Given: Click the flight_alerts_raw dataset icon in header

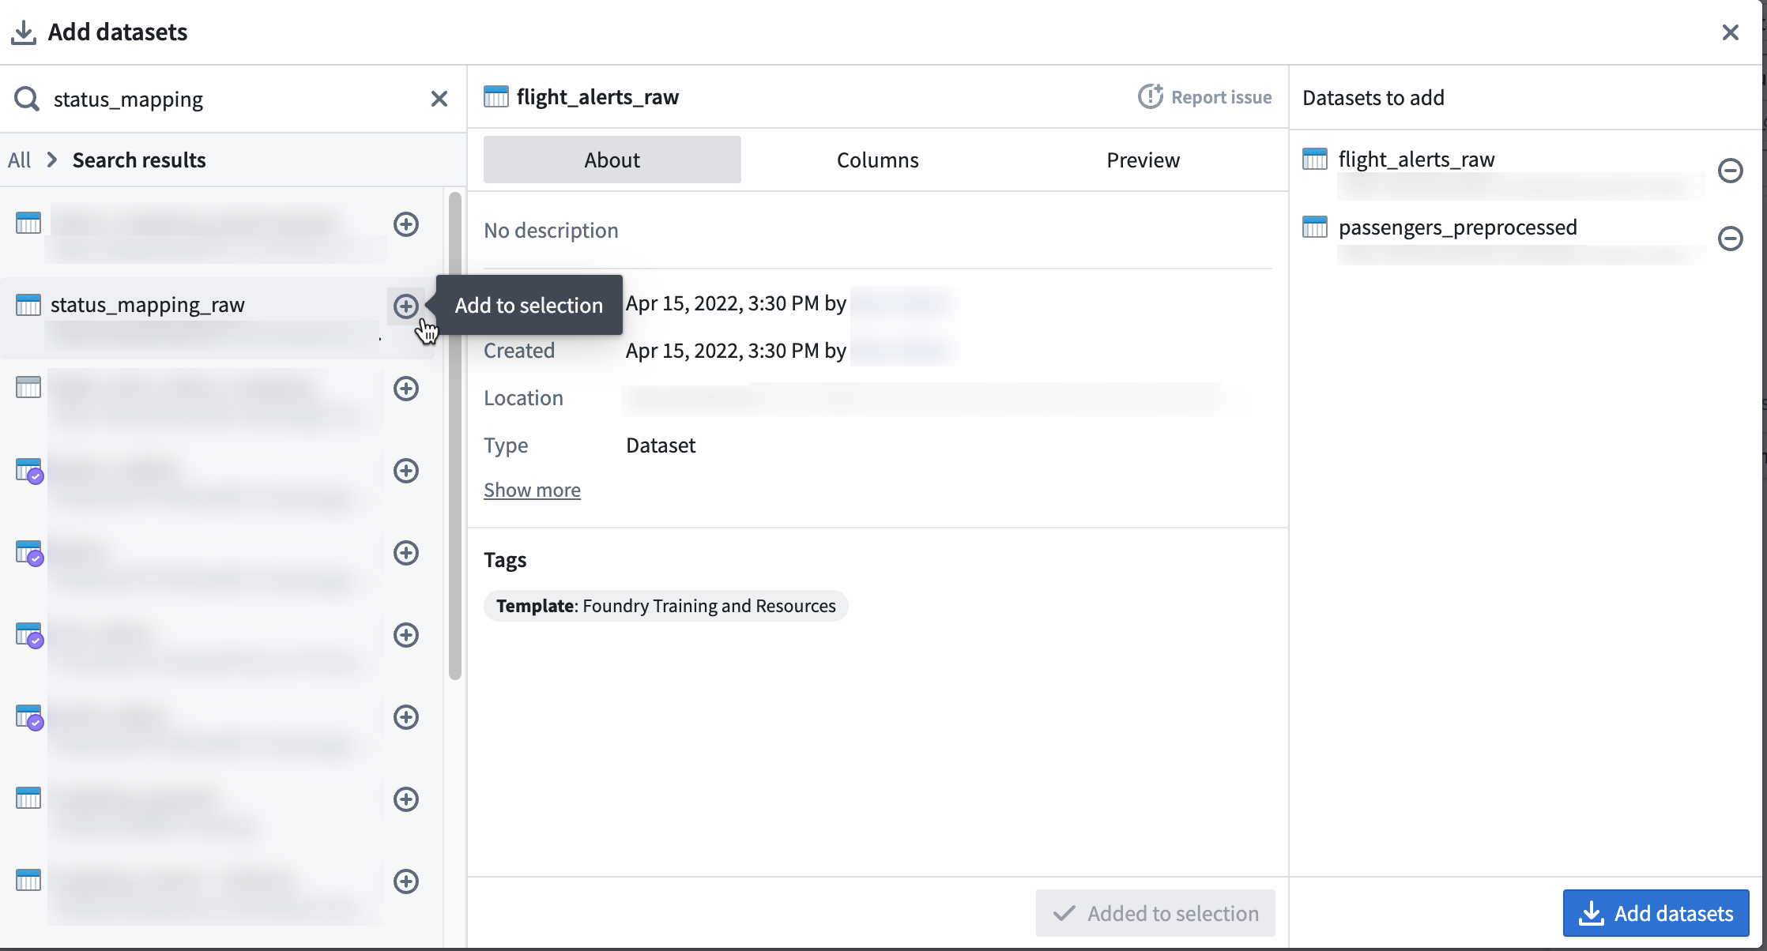Looking at the screenshot, I should (495, 97).
